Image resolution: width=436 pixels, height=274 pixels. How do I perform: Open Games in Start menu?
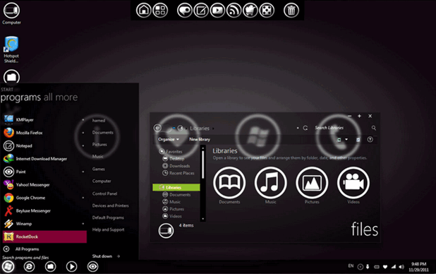click(x=99, y=169)
